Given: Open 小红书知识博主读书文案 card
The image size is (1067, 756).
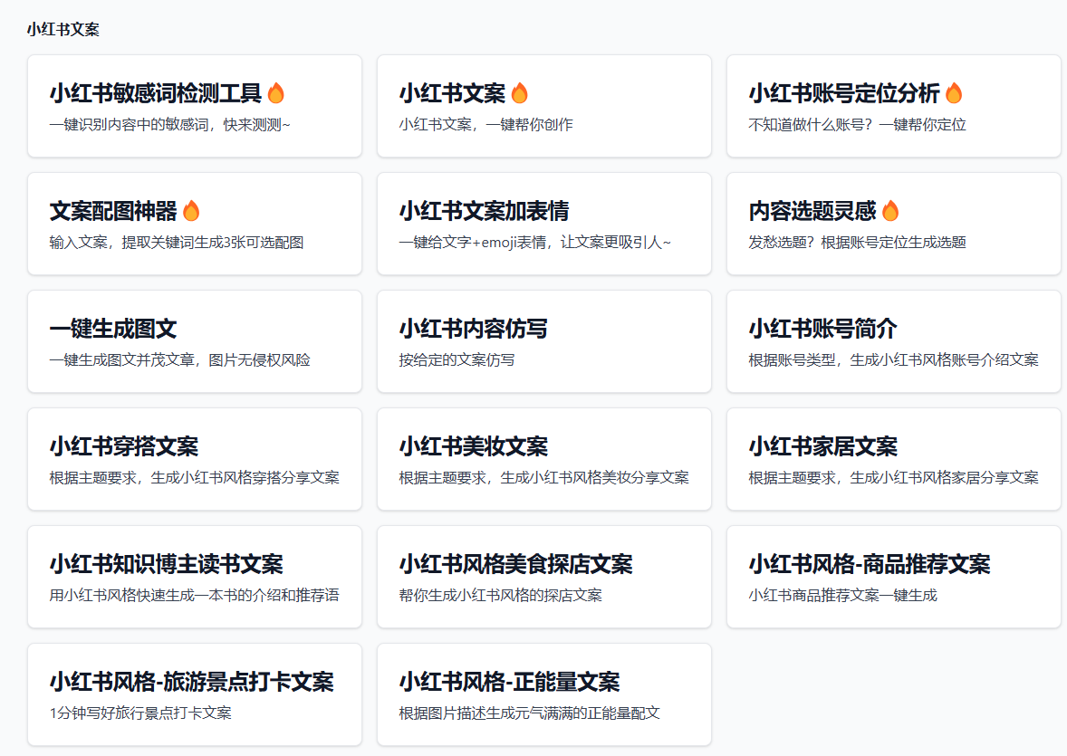Looking at the screenshot, I should [x=194, y=577].
